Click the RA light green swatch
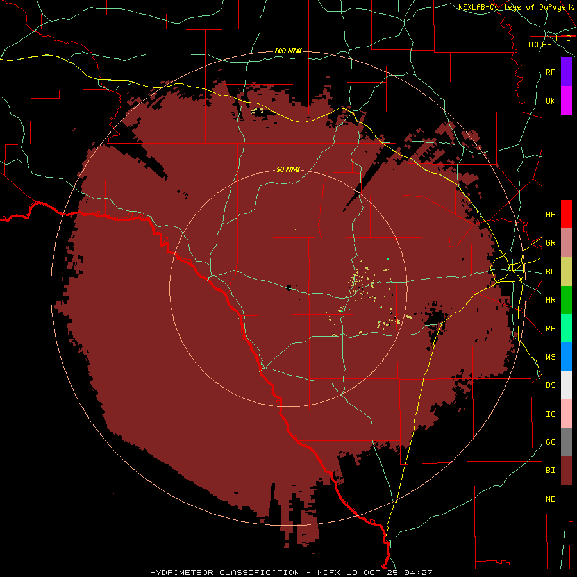The height and width of the screenshot is (577, 577). tap(566, 328)
